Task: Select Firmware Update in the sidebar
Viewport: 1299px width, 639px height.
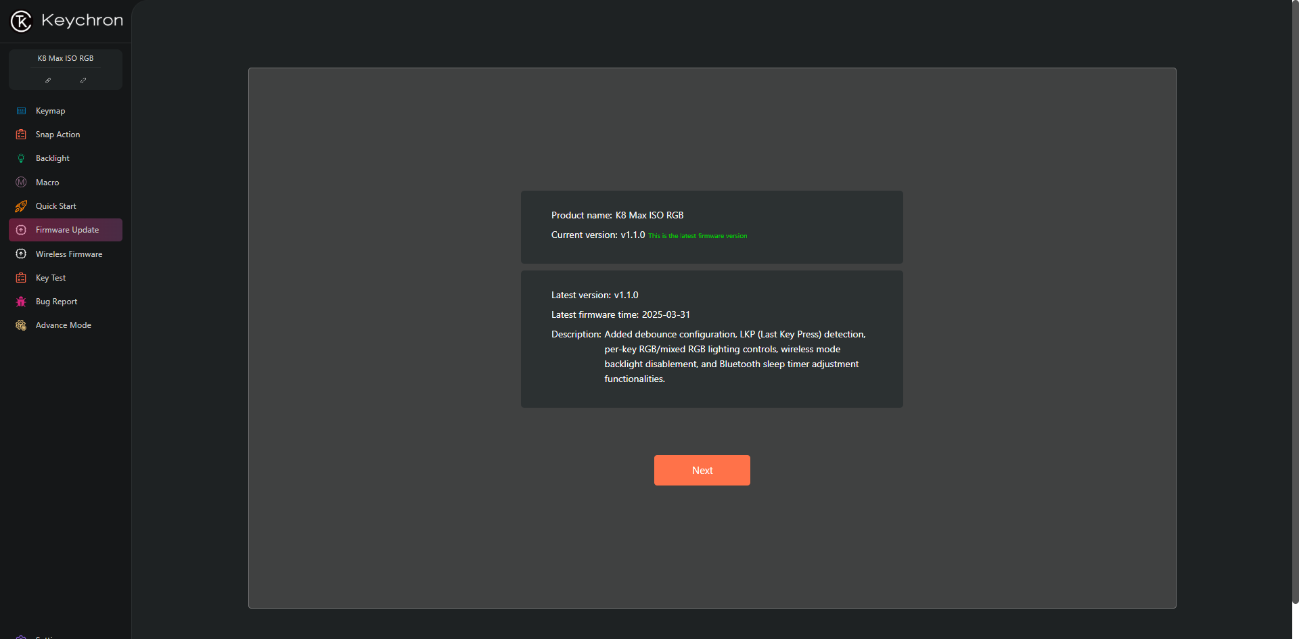Action: click(x=66, y=230)
